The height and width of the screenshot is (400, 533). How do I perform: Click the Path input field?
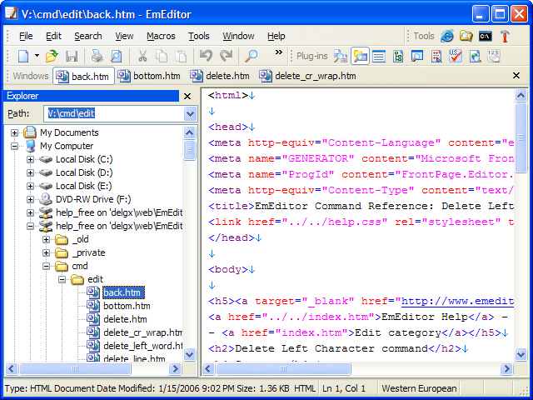pos(113,113)
